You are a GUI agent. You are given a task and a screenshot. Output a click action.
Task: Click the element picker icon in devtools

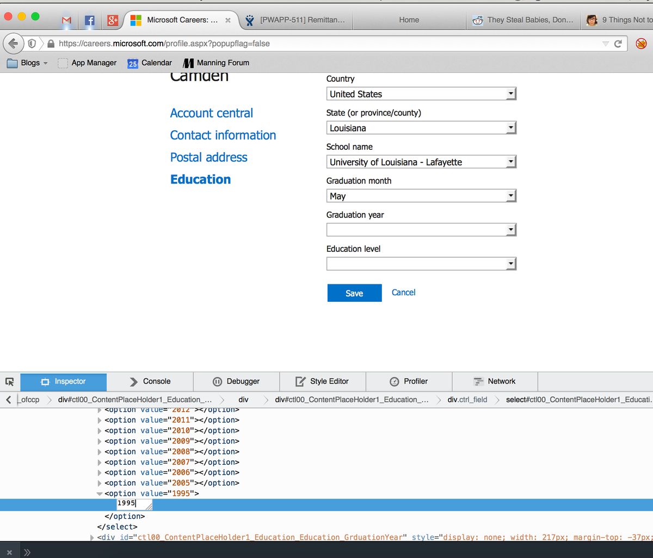pos(9,381)
